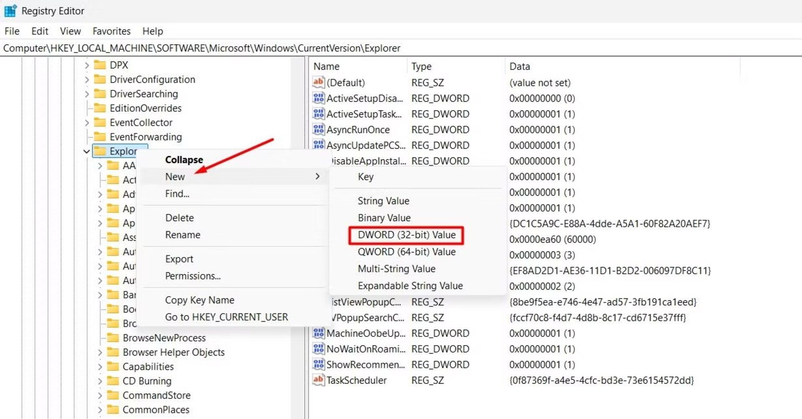Select Key in the New submenu
The width and height of the screenshot is (802, 419).
point(365,177)
